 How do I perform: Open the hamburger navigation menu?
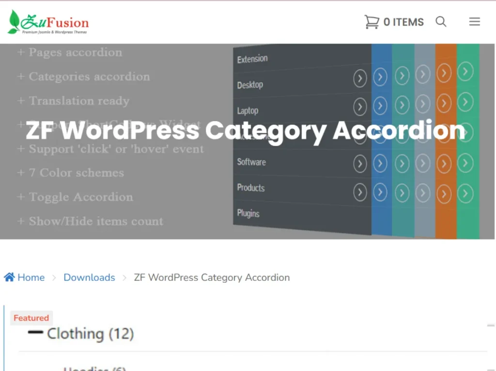point(475,22)
